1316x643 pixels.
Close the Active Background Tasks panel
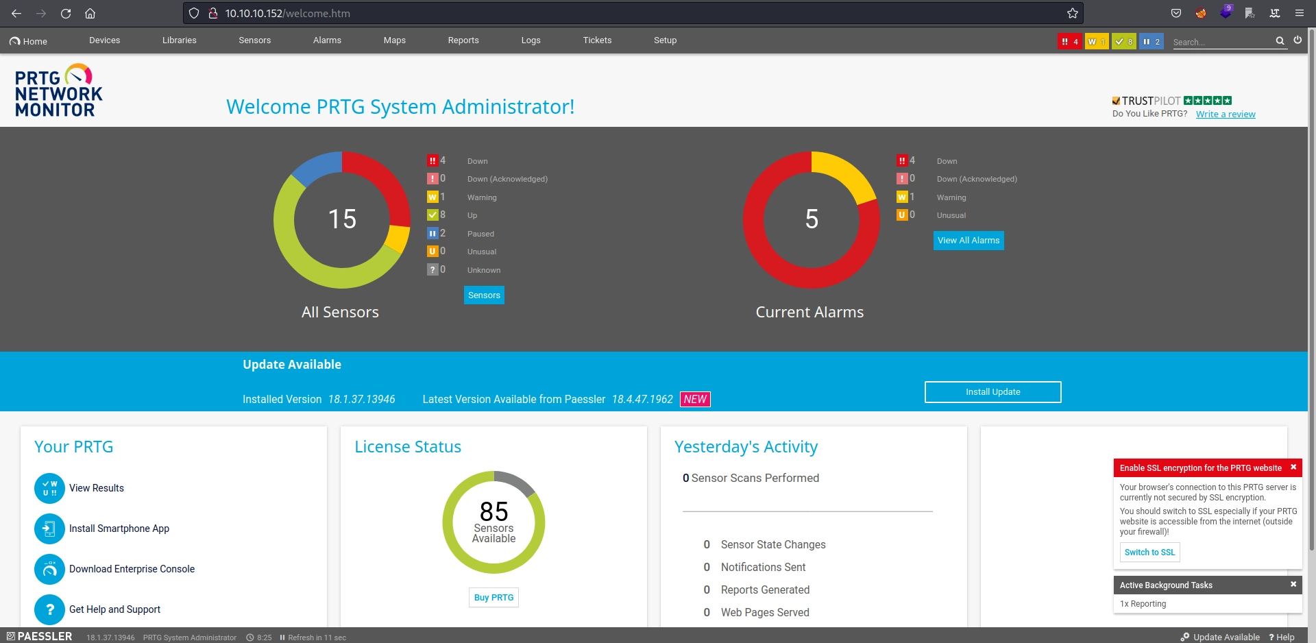click(x=1293, y=585)
